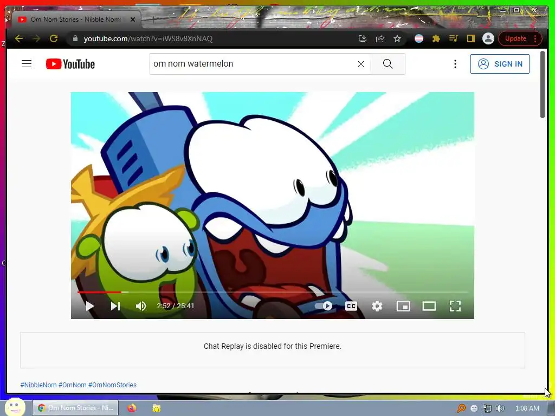555x416 pixels.
Task: Click the install app icon in address bar
Action: 363,38
